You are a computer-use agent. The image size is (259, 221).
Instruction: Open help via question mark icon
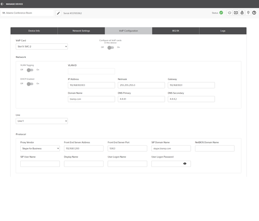tap(254, 13)
